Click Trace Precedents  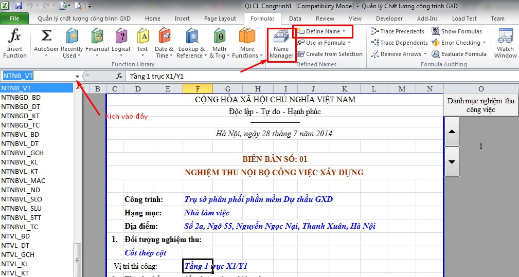398,31
